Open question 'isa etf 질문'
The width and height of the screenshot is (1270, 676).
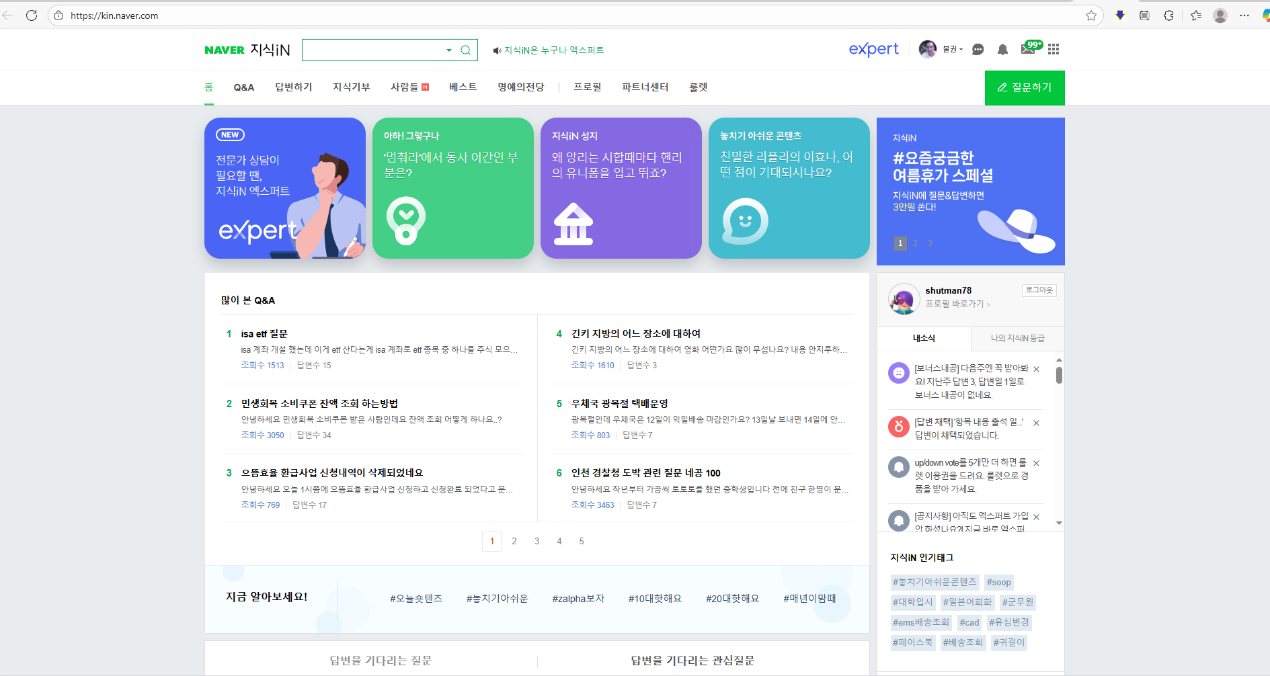tap(264, 334)
